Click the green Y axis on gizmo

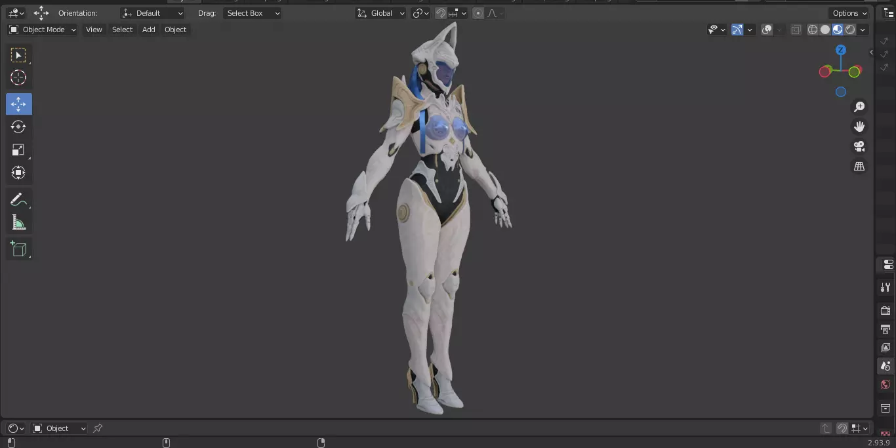tap(855, 71)
